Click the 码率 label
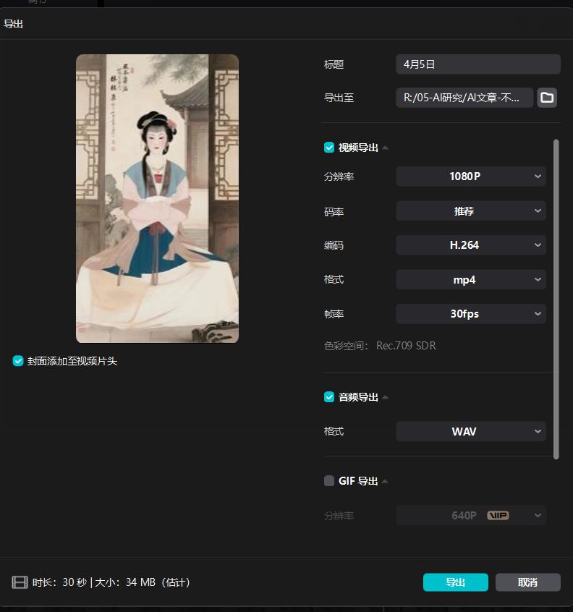Viewport: 573px width, 612px height. (x=334, y=211)
